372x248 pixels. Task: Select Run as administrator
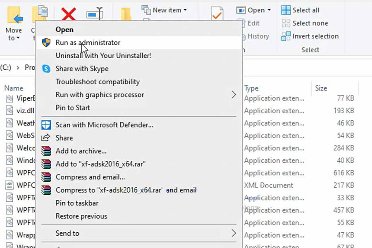[139, 43]
